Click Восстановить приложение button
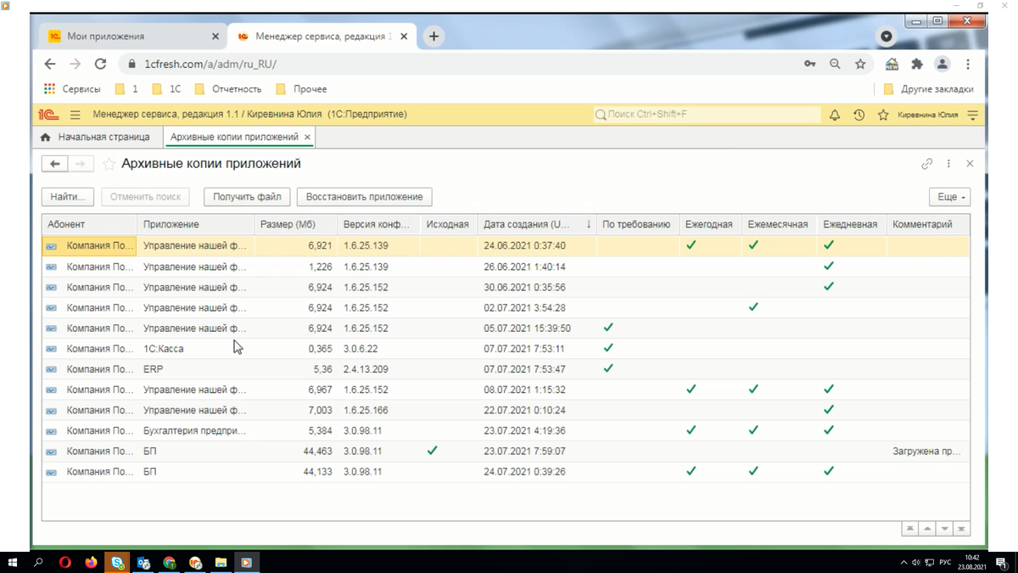Screen dimensions: 1018x573 364,197
